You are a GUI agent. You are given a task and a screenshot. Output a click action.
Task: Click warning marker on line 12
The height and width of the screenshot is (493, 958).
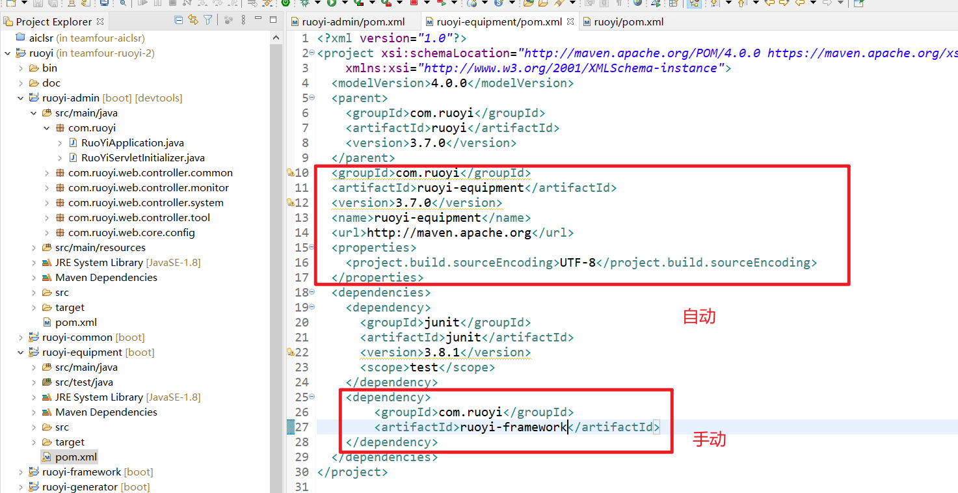pyautogui.click(x=291, y=203)
